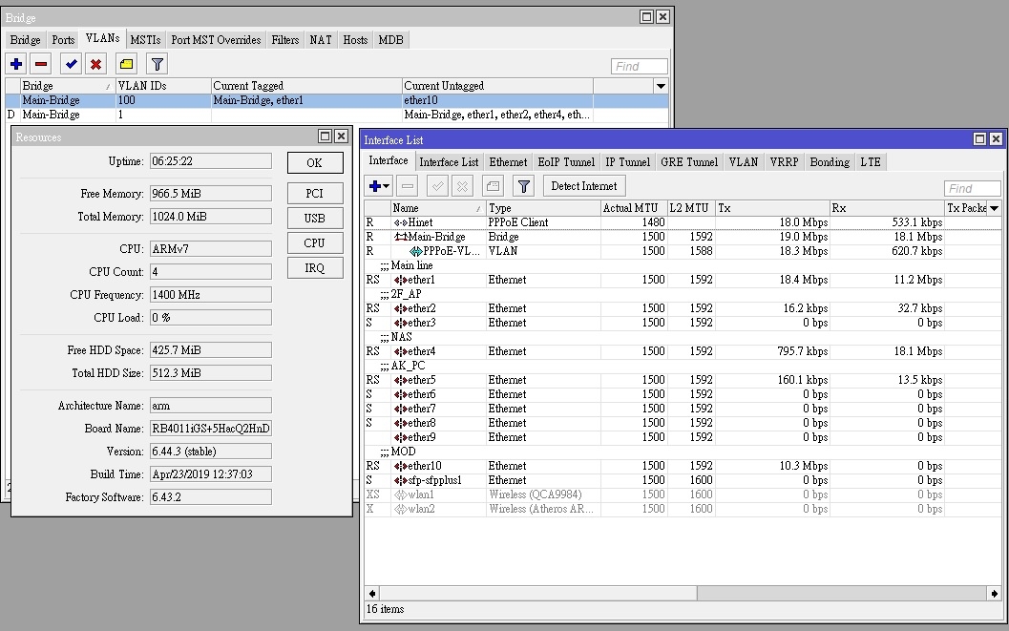The width and height of the screenshot is (1009, 631).
Task: Open the column chooser dropdown in Bridge VLANs table
Action: 661,86
